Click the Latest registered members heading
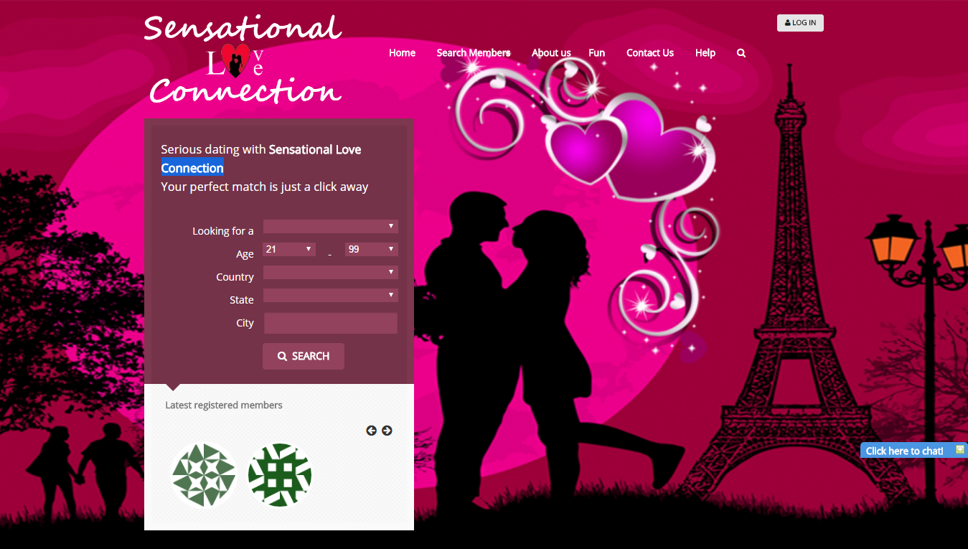968x549 pixels. point(224,405)
